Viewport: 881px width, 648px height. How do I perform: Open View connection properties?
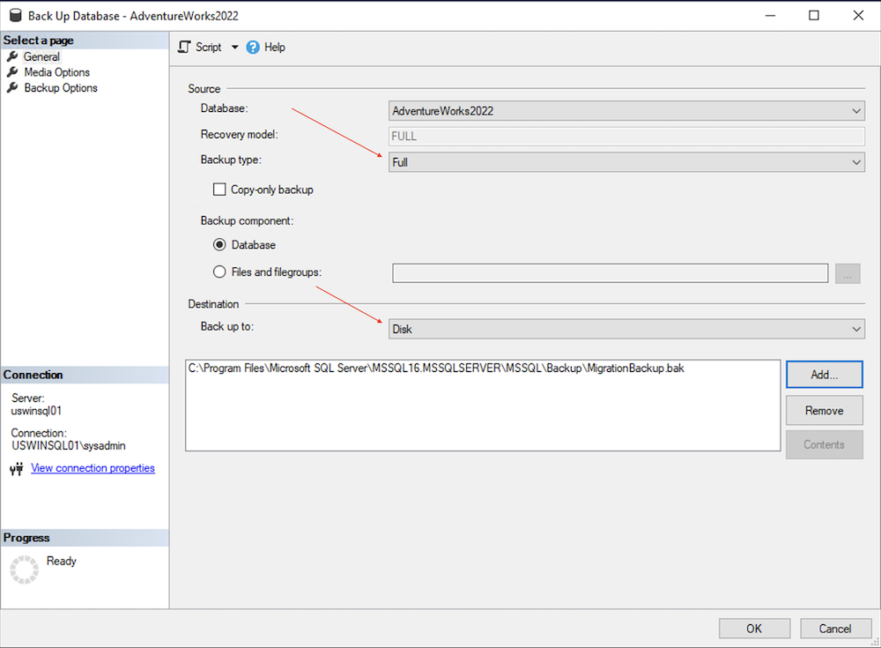coord(93,468)
